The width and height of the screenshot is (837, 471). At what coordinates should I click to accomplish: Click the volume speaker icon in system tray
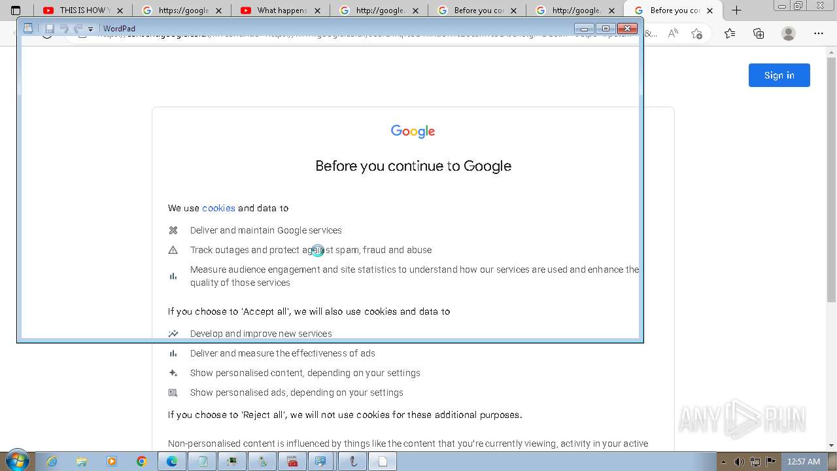tap(740, 462)
